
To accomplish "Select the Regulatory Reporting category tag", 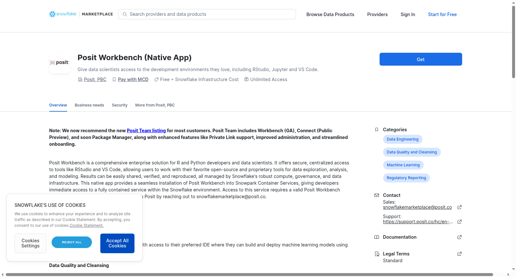I will tap(406, 178).
